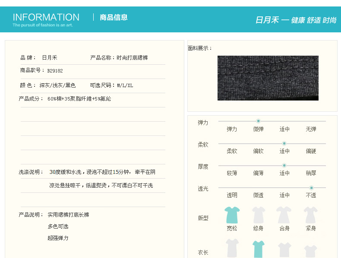This screenshot has width=341, height=258.
Task: Click the 透光 transparency slider handle
Action: tap(311, 188)
